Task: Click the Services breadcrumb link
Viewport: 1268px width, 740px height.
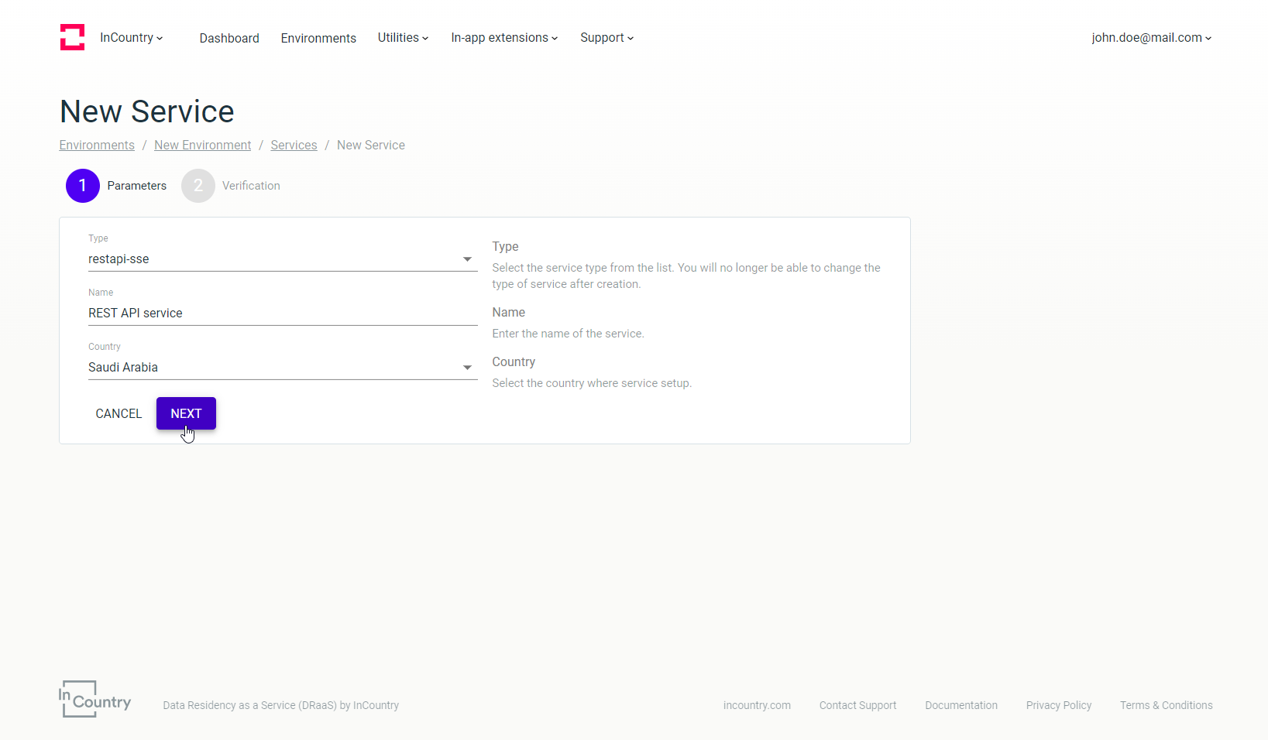Action: (x=294, y=146)
